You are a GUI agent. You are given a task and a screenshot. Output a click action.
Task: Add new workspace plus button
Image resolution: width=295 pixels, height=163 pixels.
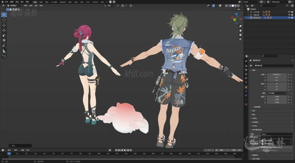[107, 2]
